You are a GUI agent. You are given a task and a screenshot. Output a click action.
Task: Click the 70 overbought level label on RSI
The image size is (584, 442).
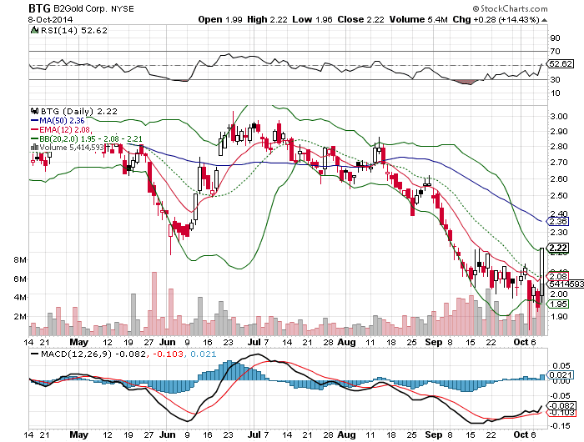pyautogui.click(x=555, y=51)
